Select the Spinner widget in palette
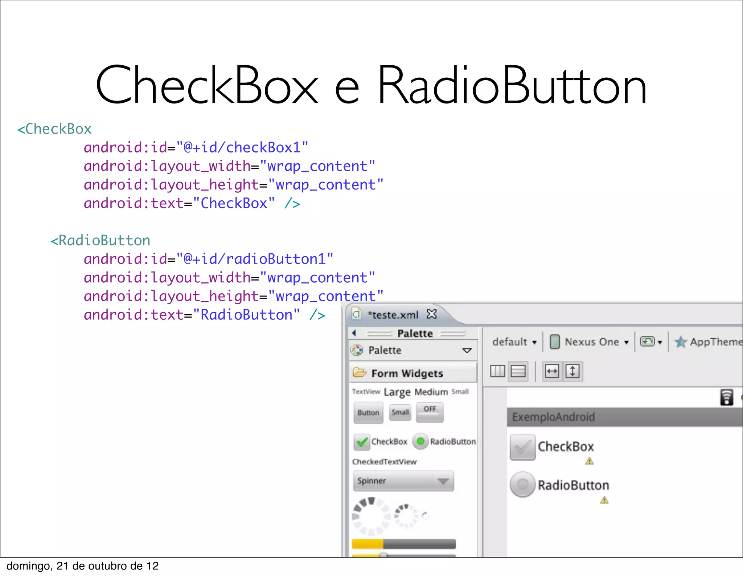The height and width of the screenshot is (576, 743). coord(403,481)
